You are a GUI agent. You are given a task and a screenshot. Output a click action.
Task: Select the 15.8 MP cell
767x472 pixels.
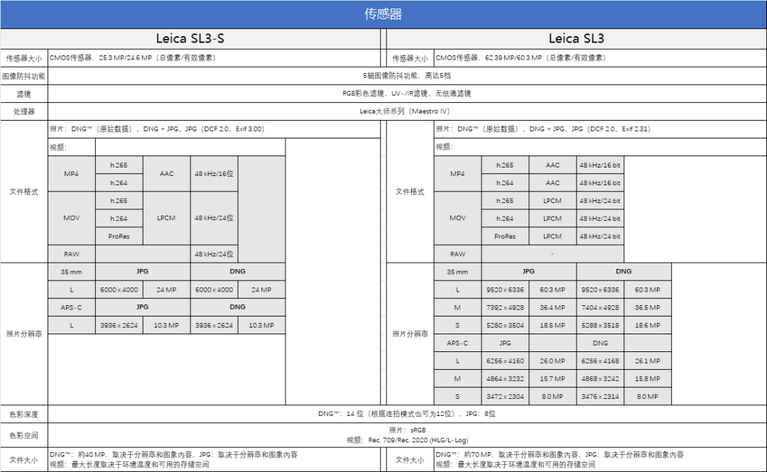coord(648,378)
